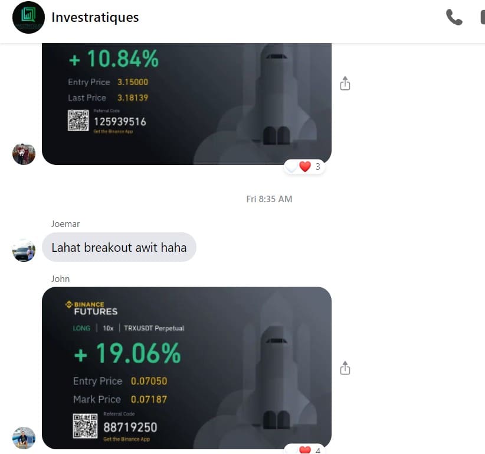The width and height of the screenshot is (485, 454).
Task: Click the sender name John
Action: 60,279
